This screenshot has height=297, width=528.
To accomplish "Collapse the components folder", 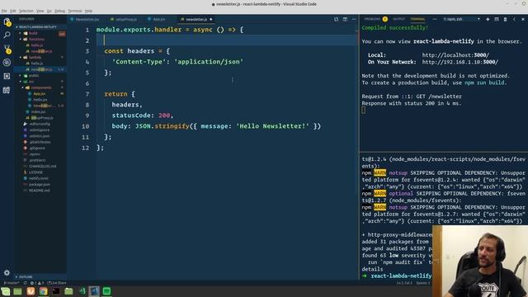I will tap(41, 88).
